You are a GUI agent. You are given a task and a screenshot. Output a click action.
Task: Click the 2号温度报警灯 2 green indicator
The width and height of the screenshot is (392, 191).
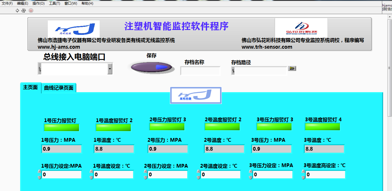pyautogui.click(x=222, y=126)
